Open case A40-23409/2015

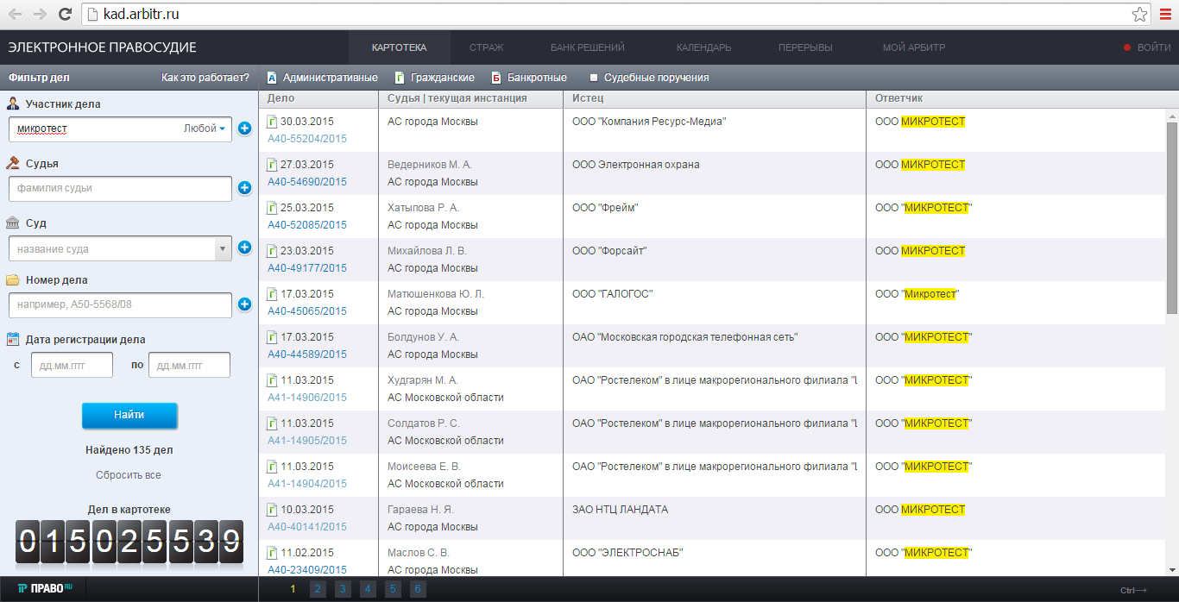tap(307, 570)
